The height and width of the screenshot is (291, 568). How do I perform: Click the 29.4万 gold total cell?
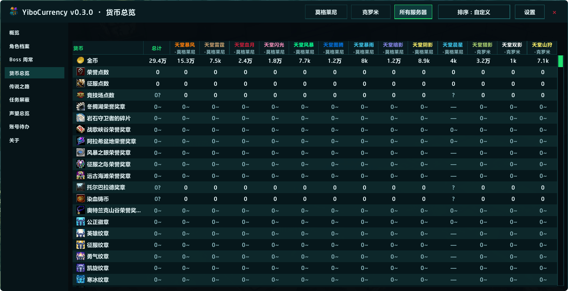click(x=158, y=60)
